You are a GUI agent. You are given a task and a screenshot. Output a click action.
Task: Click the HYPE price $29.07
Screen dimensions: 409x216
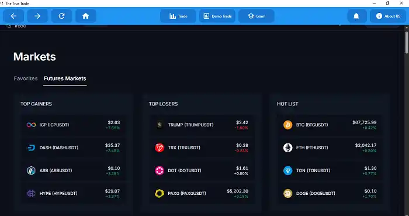click(x=112, y=191)
